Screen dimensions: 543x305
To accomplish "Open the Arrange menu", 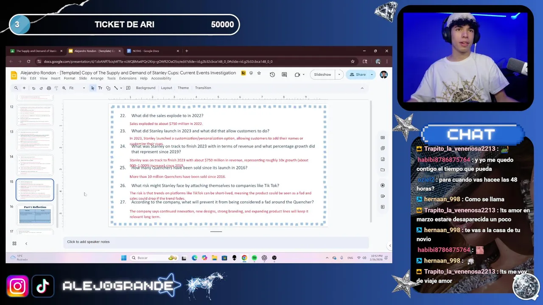I will [97, 78].
